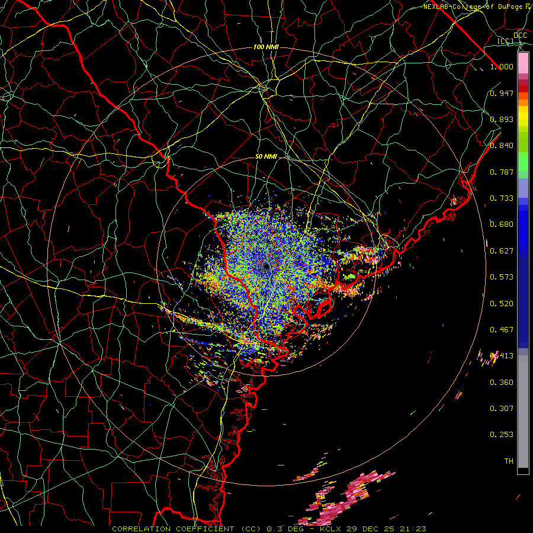533x533 pixels.
Task: Click the 0.840 scale value
Action: tap(502, 146)
